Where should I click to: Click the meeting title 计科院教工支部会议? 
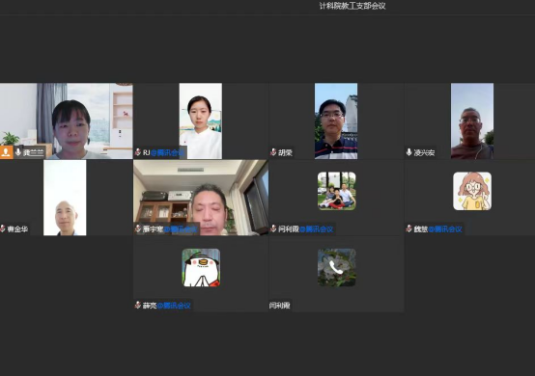pos(352,6)
